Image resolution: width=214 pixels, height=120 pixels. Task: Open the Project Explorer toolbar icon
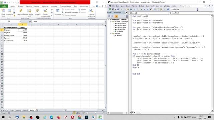(x=154, y=9)
